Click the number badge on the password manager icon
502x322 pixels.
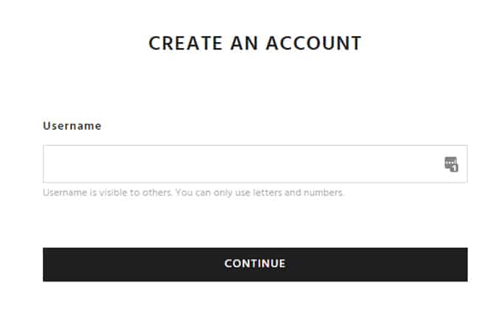tap(454, 168)
